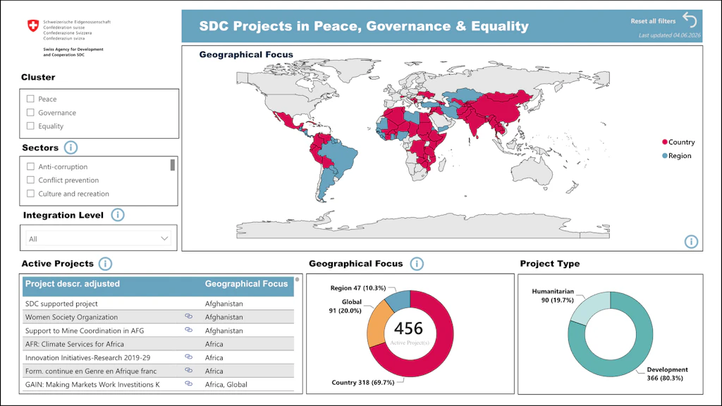
Task: Sort by the table's Geographical Focus column header
Action: 246,284
